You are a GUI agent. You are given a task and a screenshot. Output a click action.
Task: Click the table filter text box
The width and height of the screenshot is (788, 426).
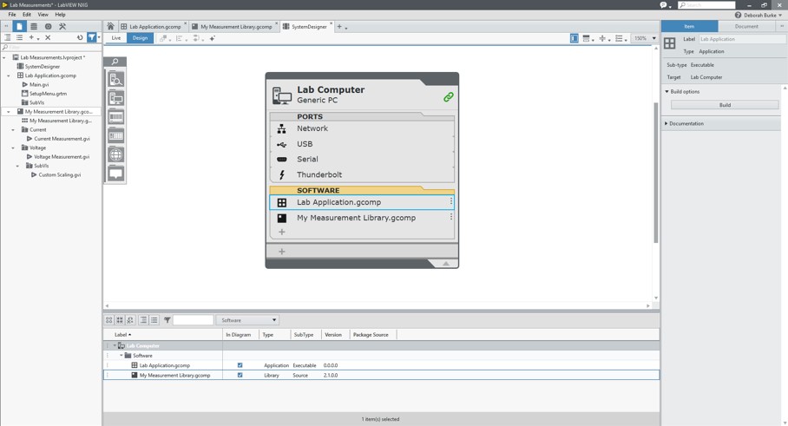pyautogui.click(x=193, y=320)
